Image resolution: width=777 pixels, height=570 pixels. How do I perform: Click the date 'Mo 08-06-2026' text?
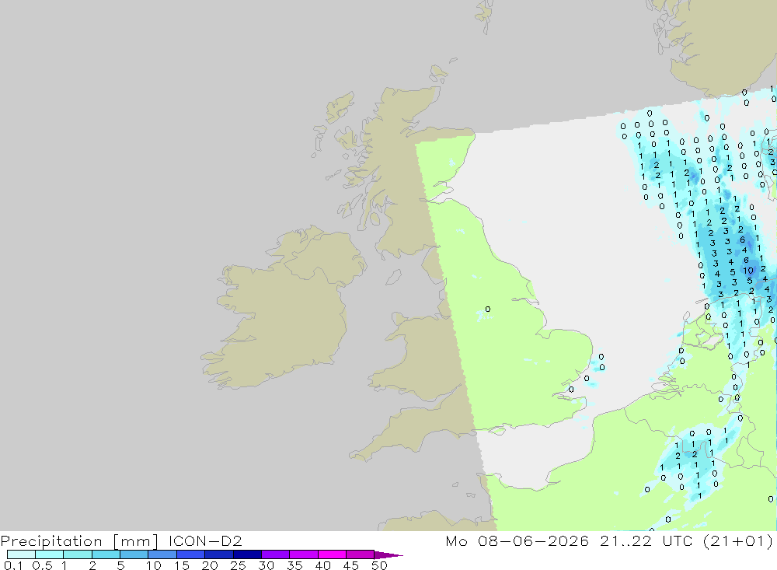(517, 540)
